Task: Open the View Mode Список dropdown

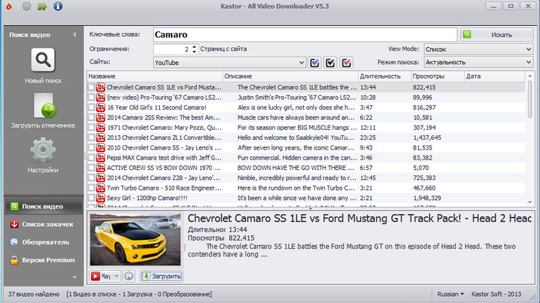Action: 478,49
